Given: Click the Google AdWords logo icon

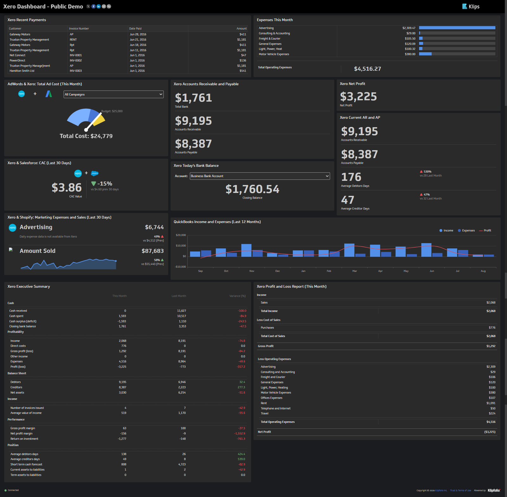Looking at the screenshot, I should [48, 94].
